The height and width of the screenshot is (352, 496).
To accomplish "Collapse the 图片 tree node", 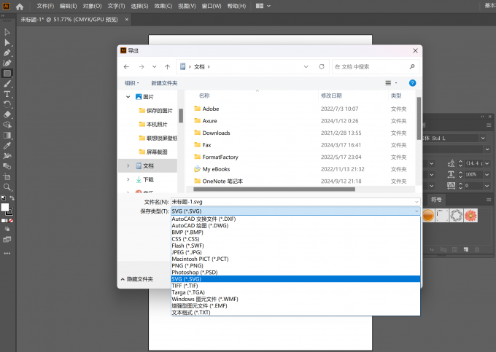I will pyautogui.click(x=128, y=97).
